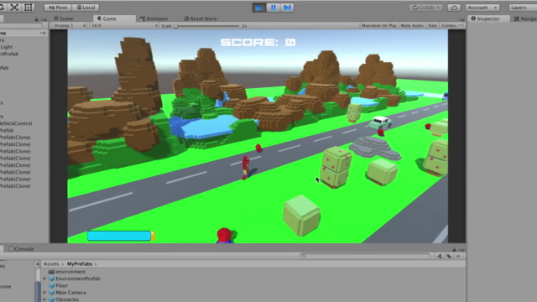The width and height of the screenshot is (537, 302).
Task: Select the environment folder
Action: click(x=70, y=272)
